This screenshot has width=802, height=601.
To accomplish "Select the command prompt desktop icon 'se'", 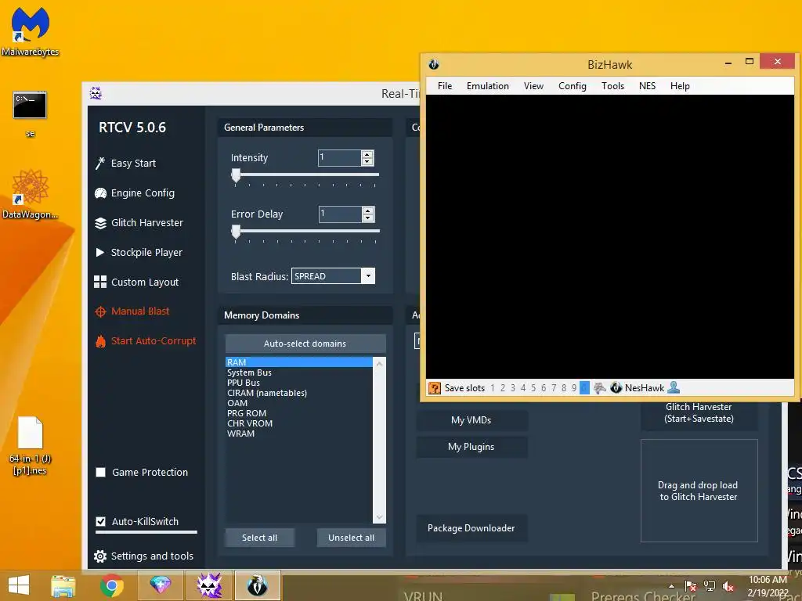I will [x=31, y=113].
